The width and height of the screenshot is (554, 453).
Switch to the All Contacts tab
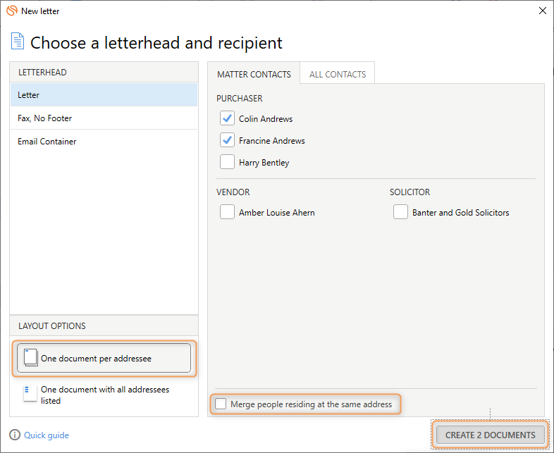(338, 74)
